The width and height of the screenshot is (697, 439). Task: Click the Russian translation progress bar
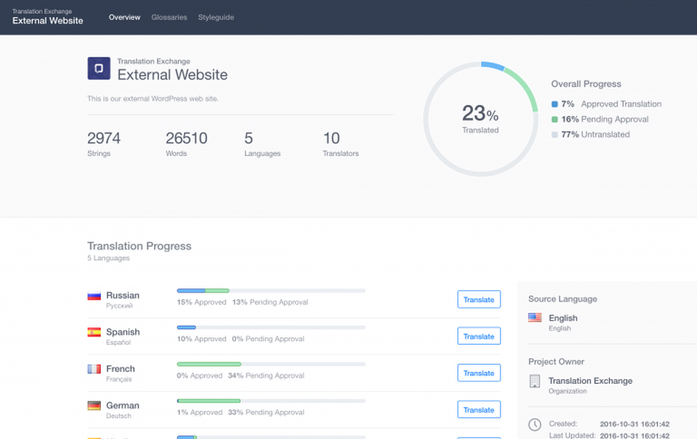(x=271, y=290)
